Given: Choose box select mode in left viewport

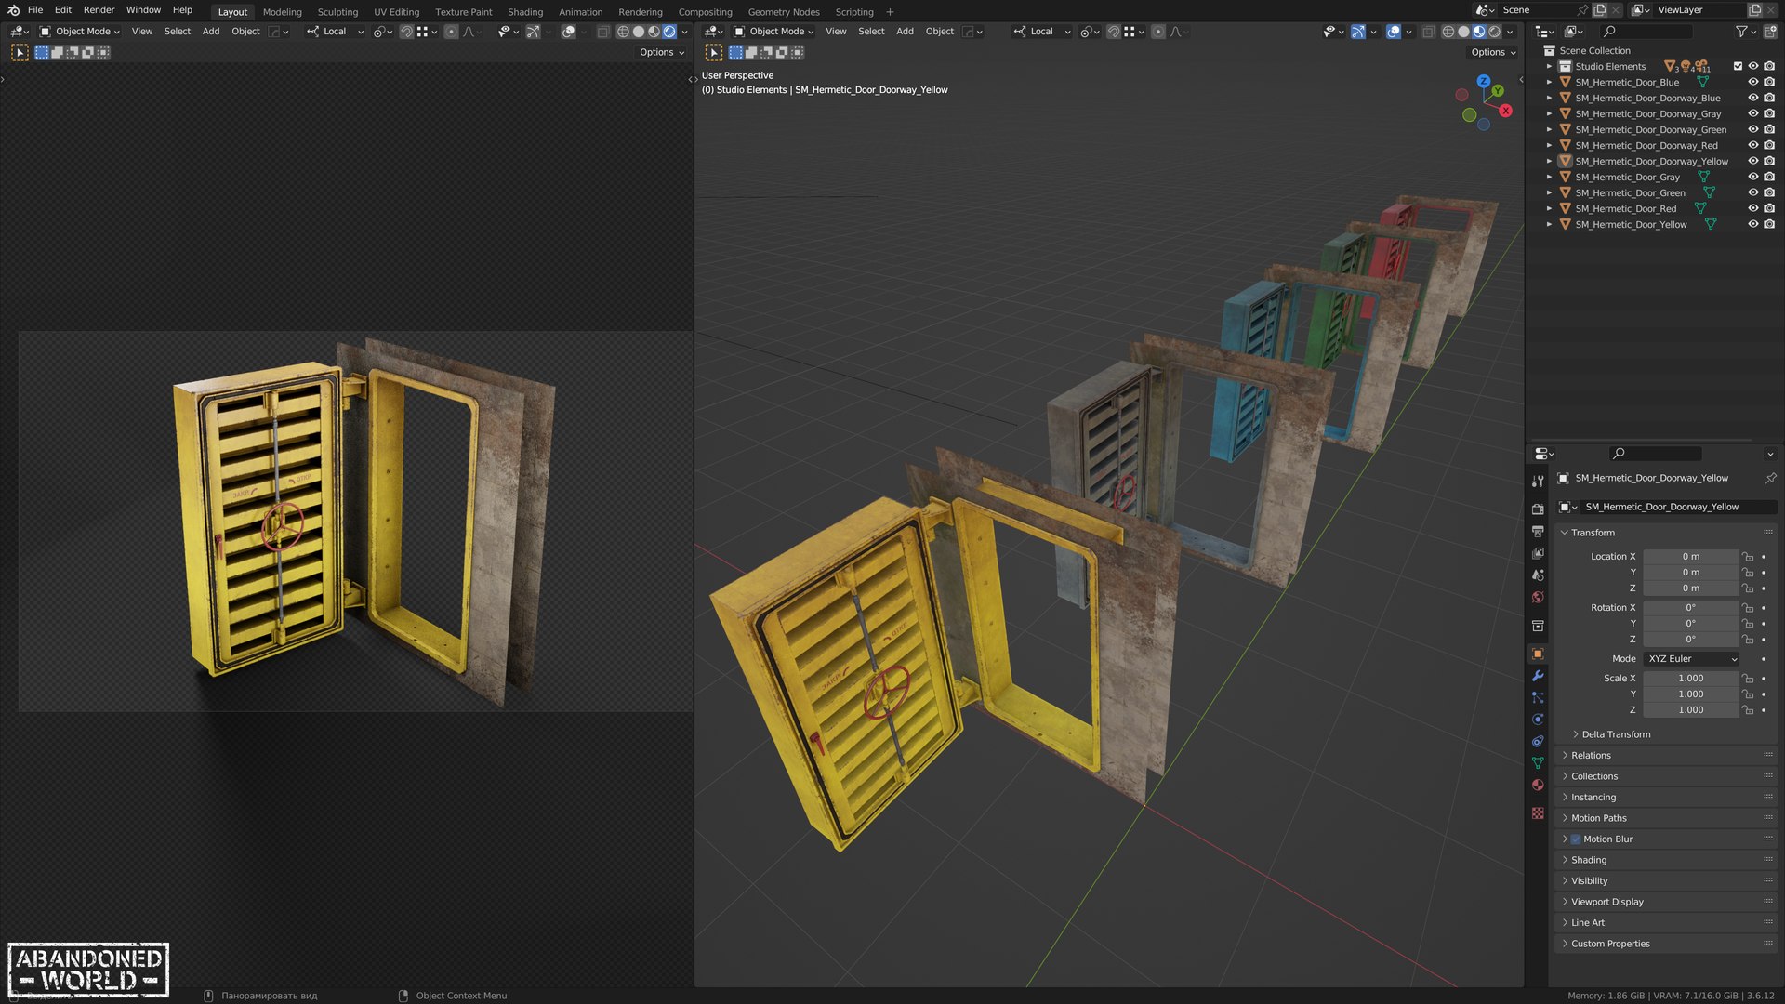Looking at the screenshot, I should click(42, 53).
